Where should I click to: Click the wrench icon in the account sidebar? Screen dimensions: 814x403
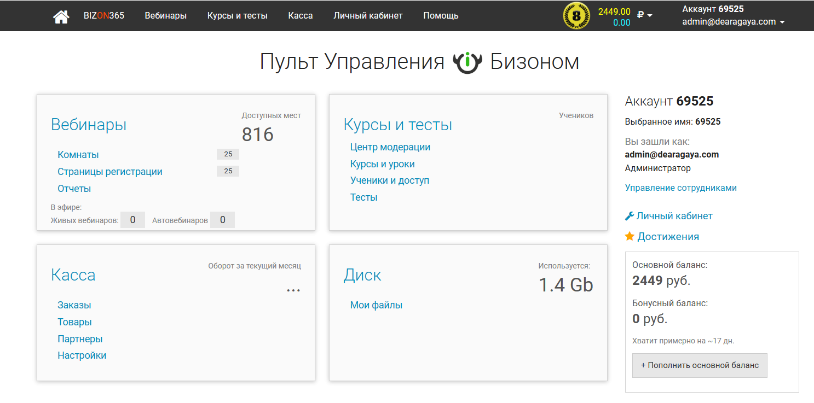[630, 216]
